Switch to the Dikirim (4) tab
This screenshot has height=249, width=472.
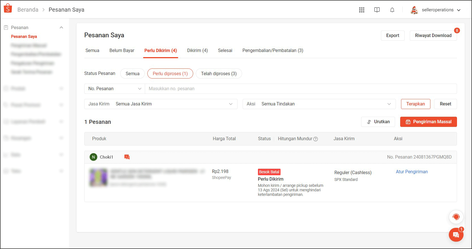197,51
